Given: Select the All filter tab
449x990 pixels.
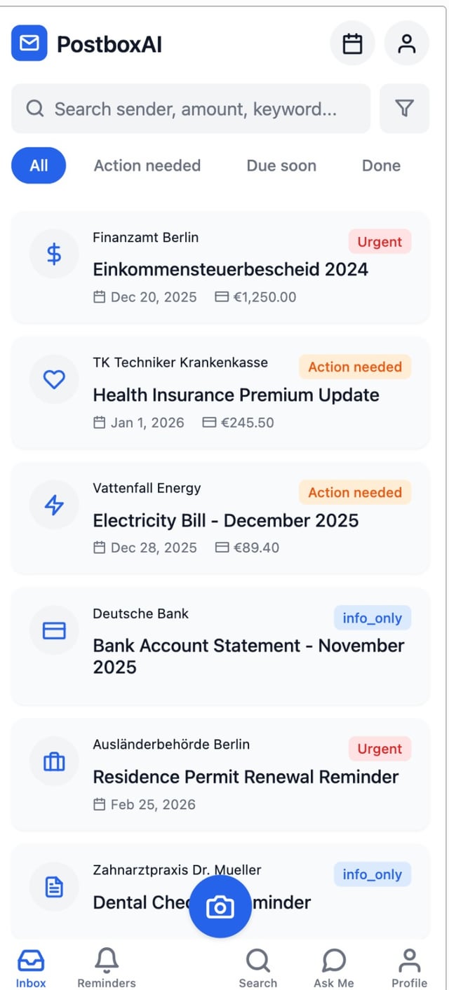Looking at the screenshot, I should [x=39, y=165].
